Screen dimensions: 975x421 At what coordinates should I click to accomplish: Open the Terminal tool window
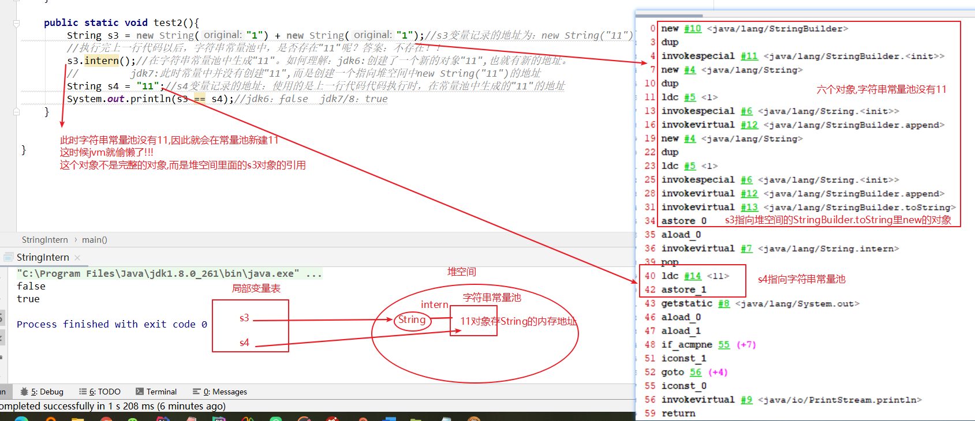coord(156,392)
